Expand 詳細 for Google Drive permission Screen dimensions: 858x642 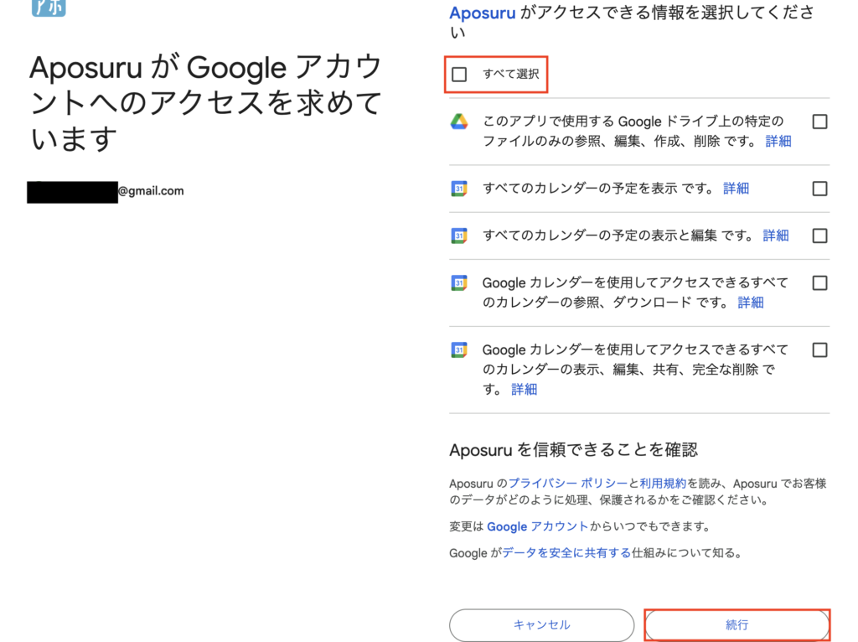[x=778, y=142]
